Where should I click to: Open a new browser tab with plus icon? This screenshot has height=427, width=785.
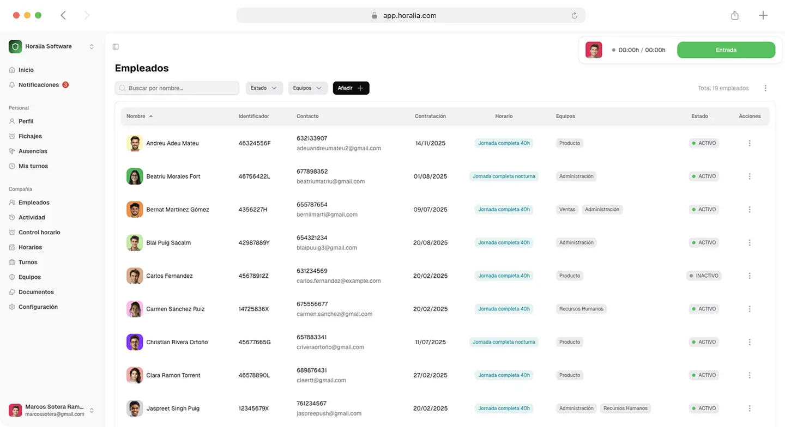click(763, 16)
